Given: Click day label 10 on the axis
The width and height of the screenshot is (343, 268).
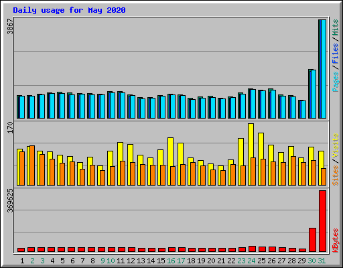Looking at the screenshot, I should click(111, 261).
